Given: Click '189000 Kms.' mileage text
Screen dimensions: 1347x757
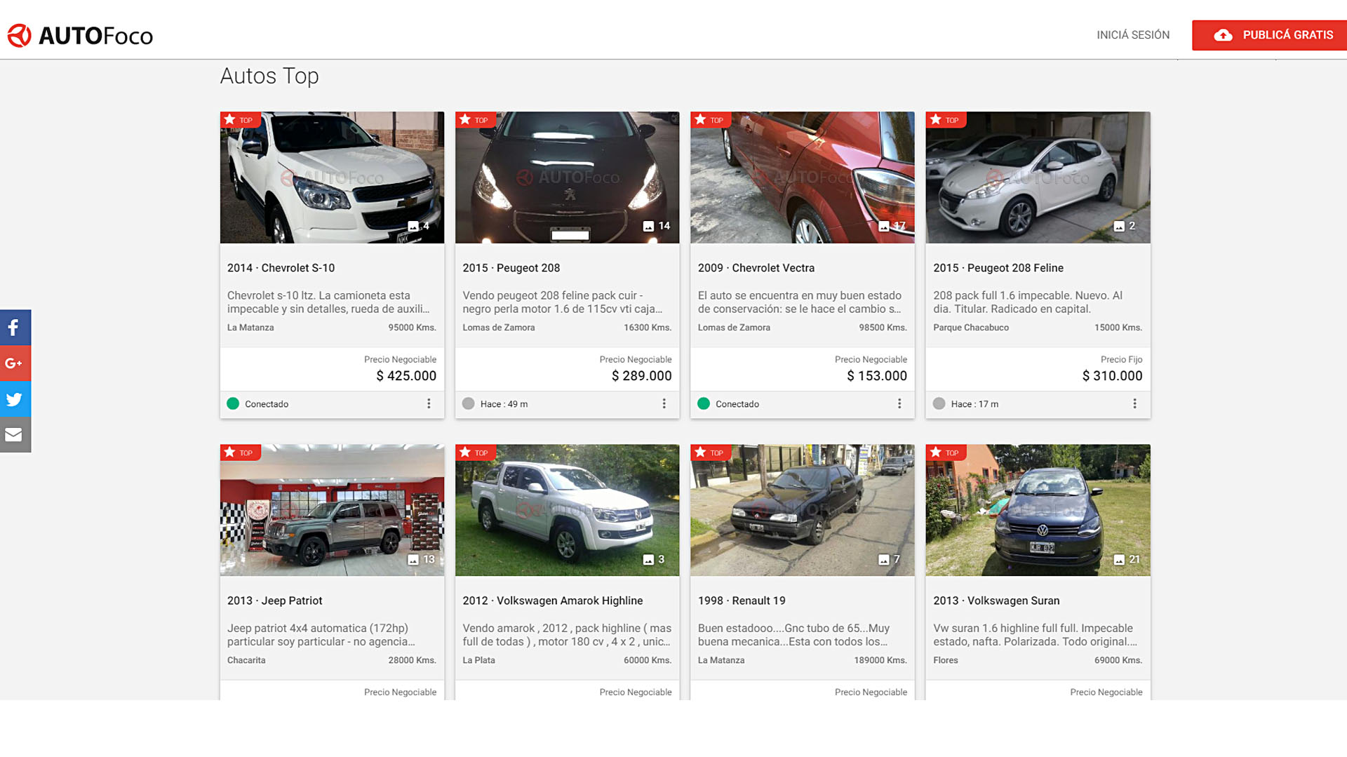Looking at the screenshot, I should pyautogui.click(x=880, y=660).
